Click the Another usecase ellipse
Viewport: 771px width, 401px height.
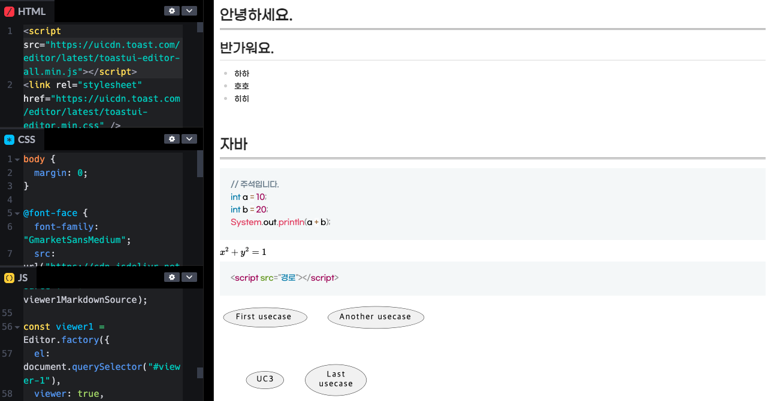[x=376, y=317]
